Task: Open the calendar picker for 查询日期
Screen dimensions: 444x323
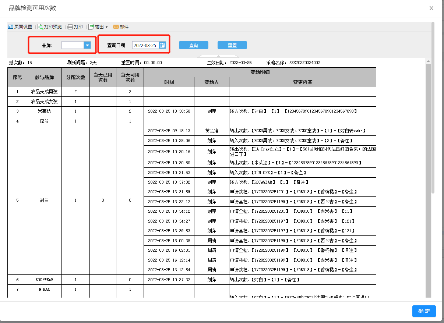Action: [x=162, y=45]
